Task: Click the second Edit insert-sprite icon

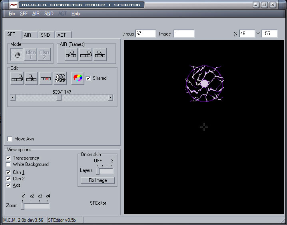Action: 32,79
